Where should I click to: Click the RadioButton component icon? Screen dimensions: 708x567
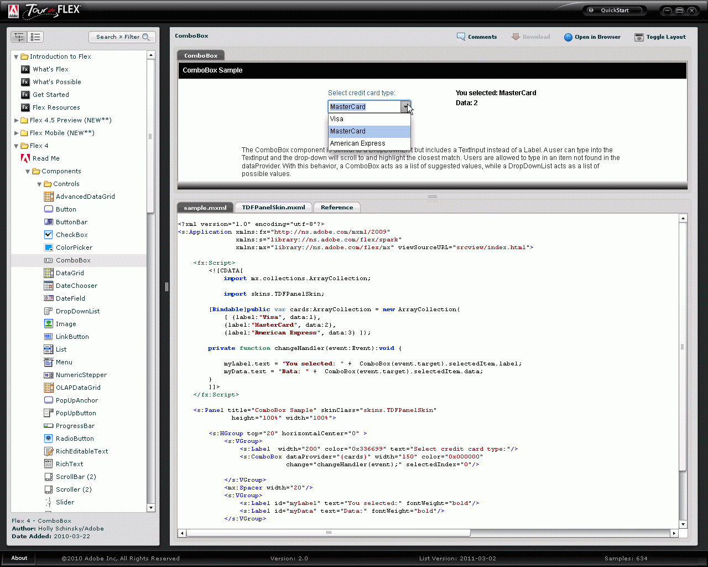tap(49, 439)
